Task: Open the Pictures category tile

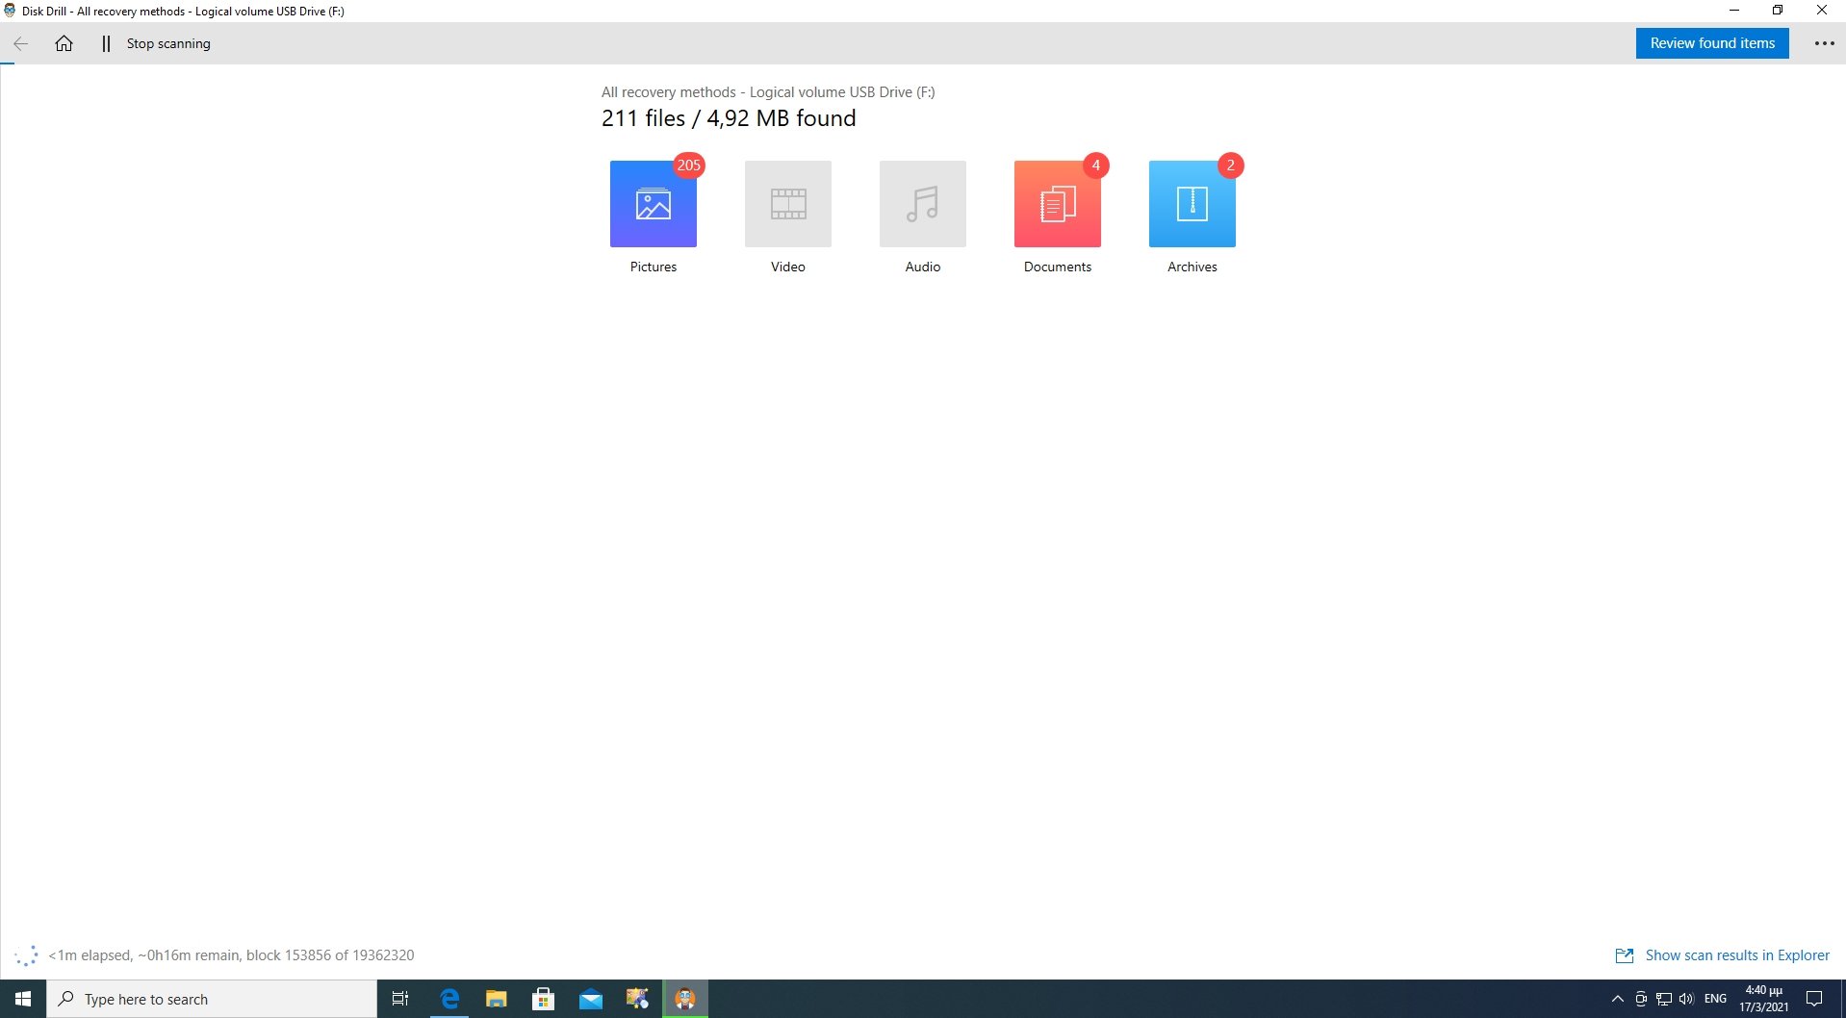Action: pos(653,204)
